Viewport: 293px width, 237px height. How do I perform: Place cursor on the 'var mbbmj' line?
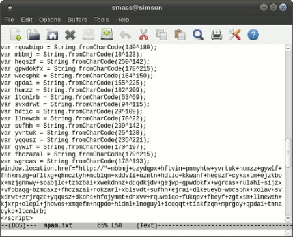(x=72, y=55)
